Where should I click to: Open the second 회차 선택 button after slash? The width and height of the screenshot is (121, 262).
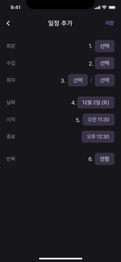pyautogui.click(x=105, y=80)
